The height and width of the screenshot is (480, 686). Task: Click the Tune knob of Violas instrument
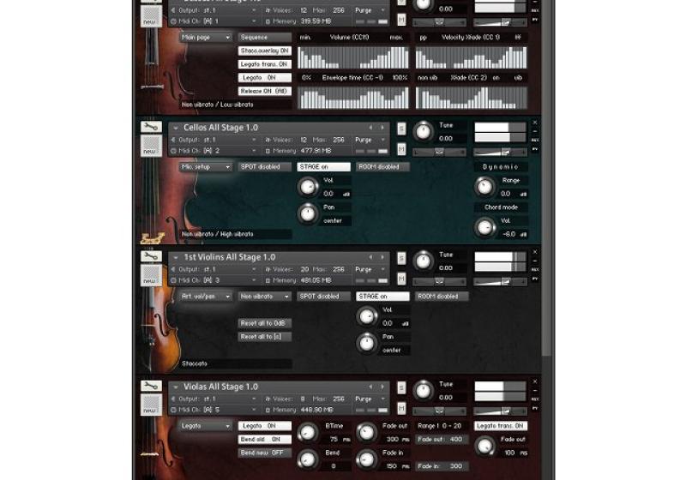coord(423,390)
